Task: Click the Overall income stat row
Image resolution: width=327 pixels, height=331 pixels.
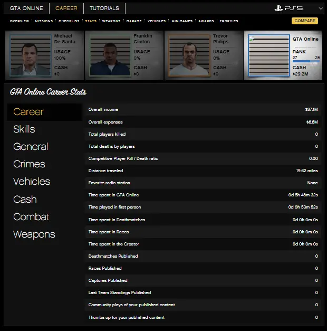Action: point(203,110)
